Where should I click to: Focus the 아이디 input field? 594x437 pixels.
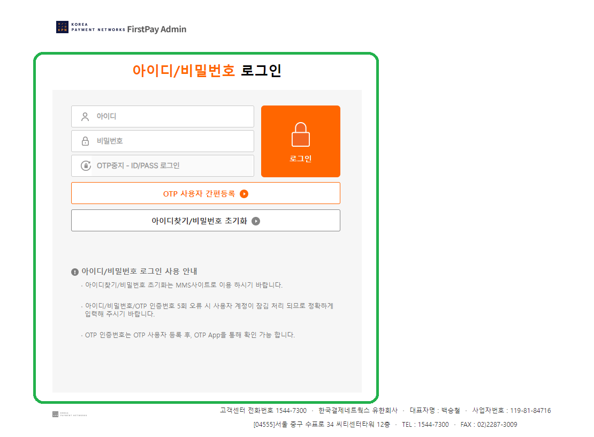pos(163,116)
